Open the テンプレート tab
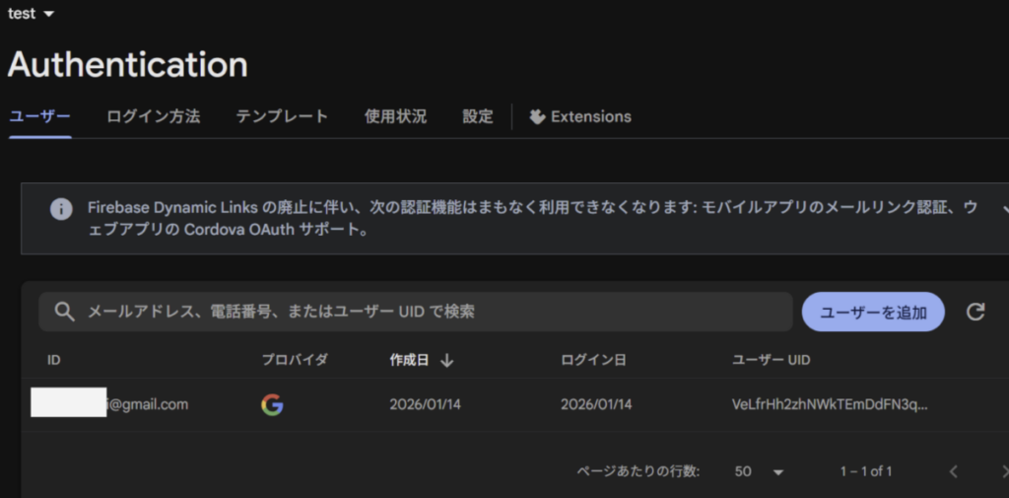 pos(282,116)
